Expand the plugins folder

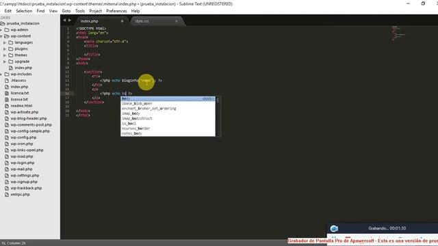pyautogui.click(x=5, y=49)
